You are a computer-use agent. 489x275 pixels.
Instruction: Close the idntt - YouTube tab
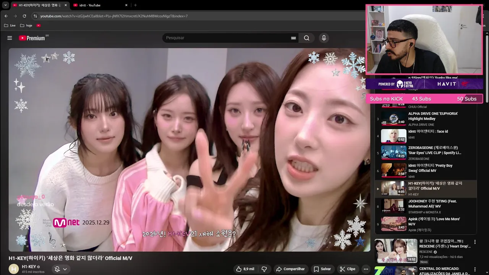coord(126,5)
